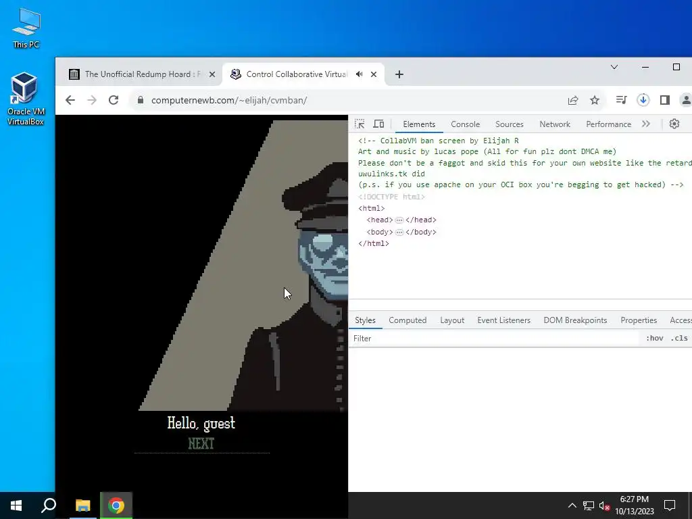Open This PC desktop icon

point(26,28)
